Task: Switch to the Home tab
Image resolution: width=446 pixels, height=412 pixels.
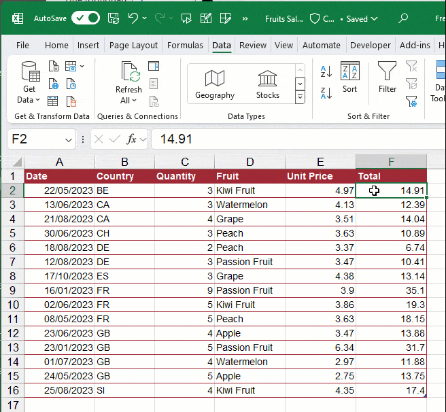Action: pyautogui.click(x=56, y=46)
